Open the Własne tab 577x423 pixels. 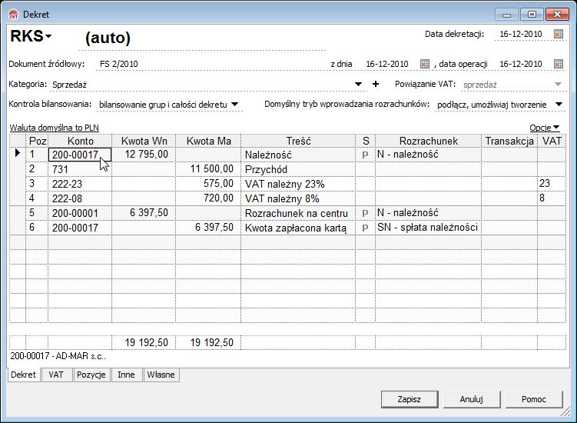pos(161,375)
